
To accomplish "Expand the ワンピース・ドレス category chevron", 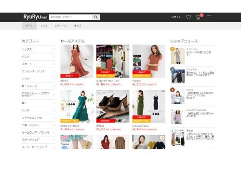I will 54,71.
